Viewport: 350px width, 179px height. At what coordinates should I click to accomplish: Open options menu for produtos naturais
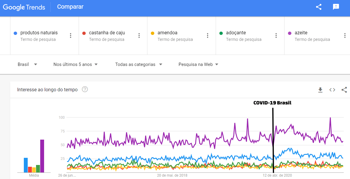click(x=71, y=36)
